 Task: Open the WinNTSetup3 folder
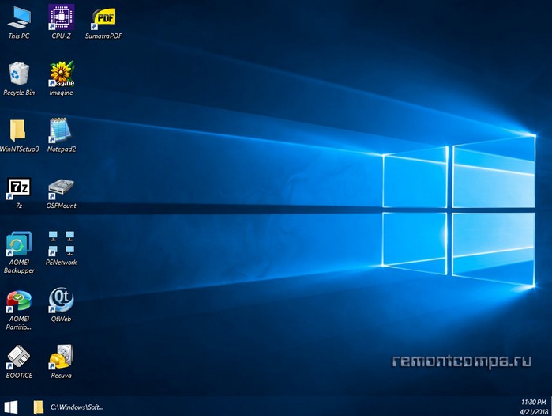(19, 130)
